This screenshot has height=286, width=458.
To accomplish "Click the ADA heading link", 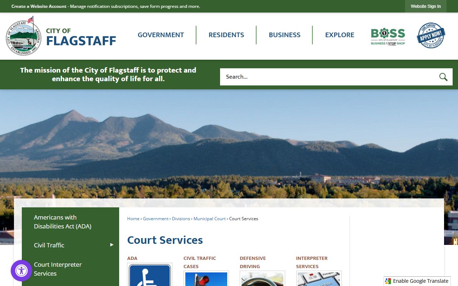I will pos(132,258).
